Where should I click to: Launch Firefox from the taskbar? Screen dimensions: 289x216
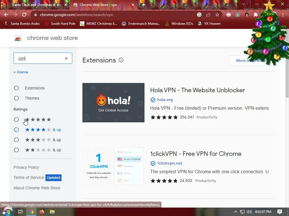(x=42, y=212)
